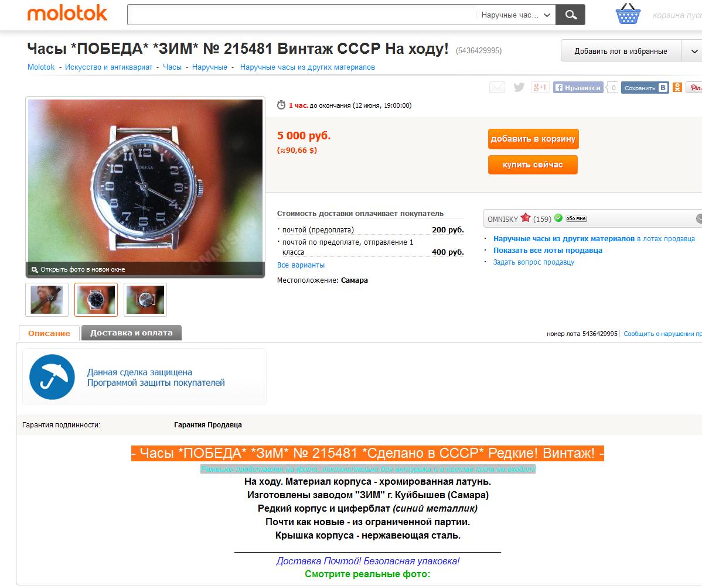Viewport: 702px width, 586px height.
Task: Select the third watch thumbnail
Action: coord(145,300)
